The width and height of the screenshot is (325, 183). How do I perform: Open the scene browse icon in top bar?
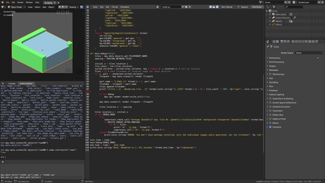(261, 2)
